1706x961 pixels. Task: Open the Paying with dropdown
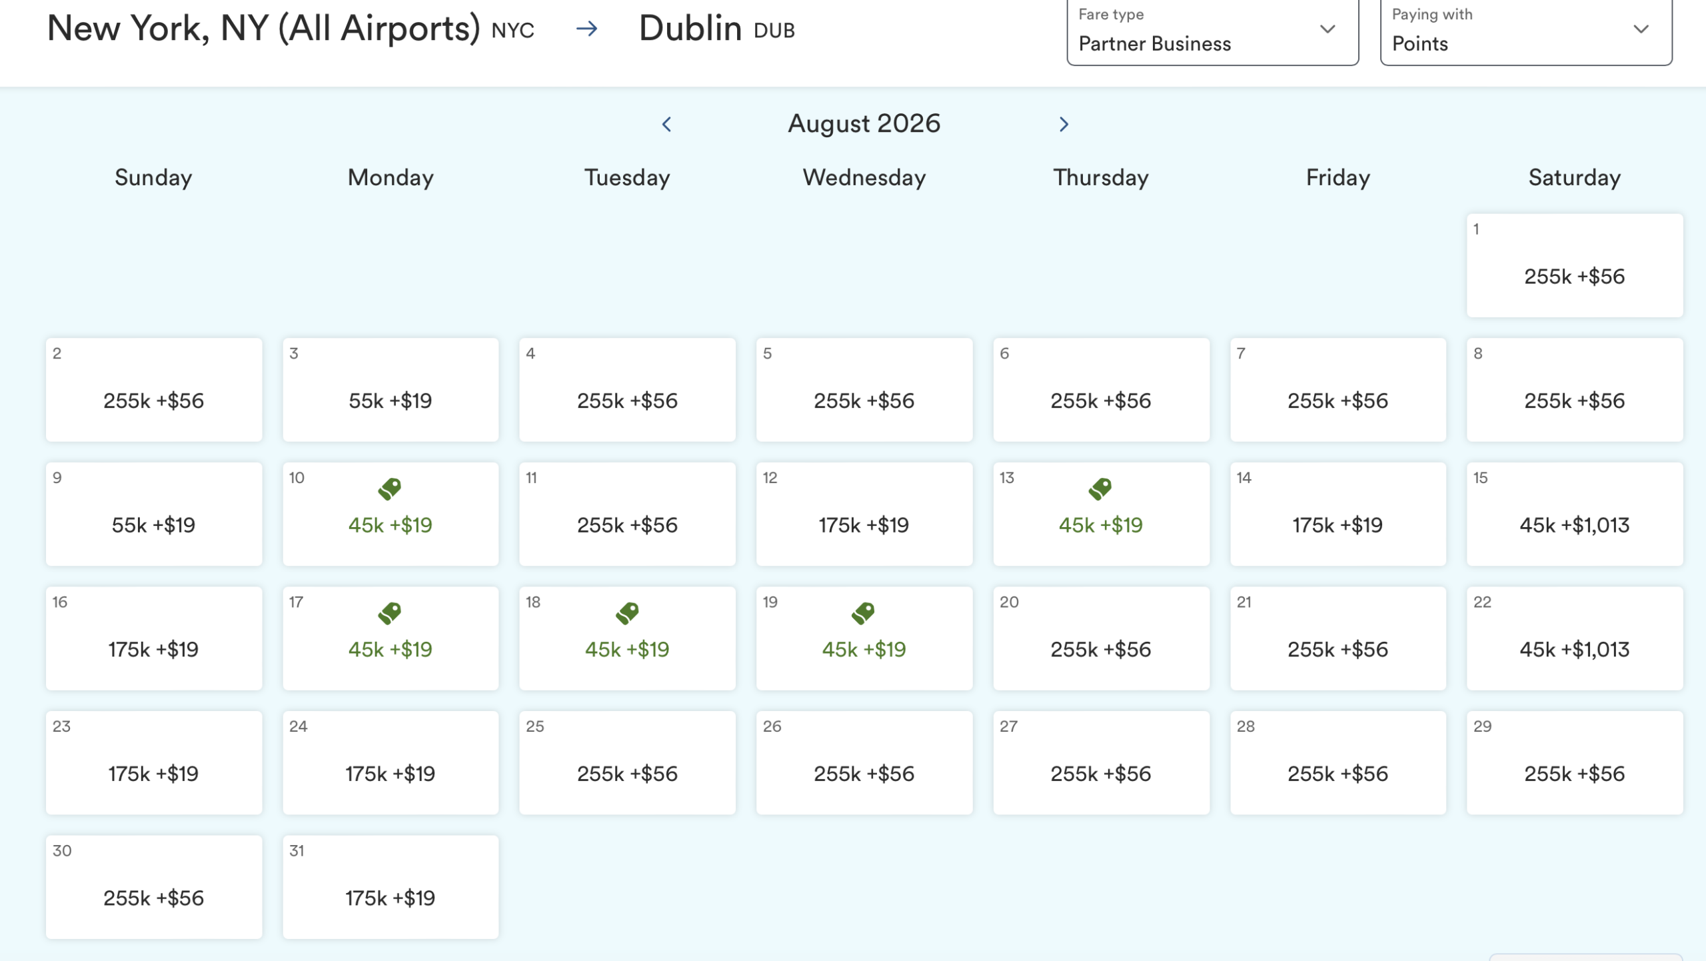click(1526, 31)
